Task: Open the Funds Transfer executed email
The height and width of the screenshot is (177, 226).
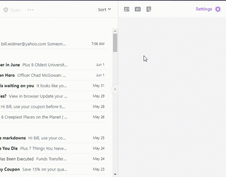Action: click(x=53, y=159)
